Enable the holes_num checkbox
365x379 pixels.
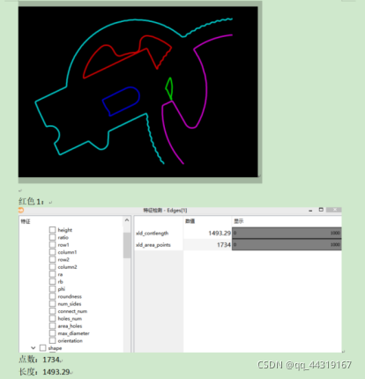tap(52, 318)
